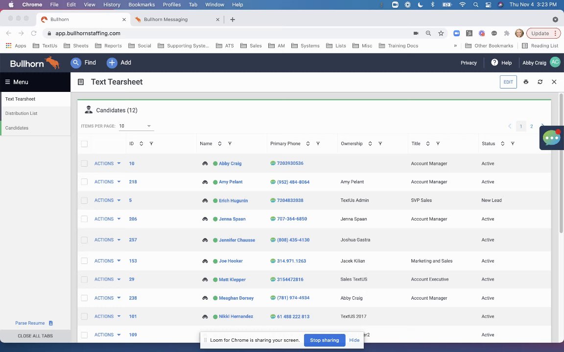564x352 pixels.
Task: Open the History menu in menu bar
Action: click(112, 5)
